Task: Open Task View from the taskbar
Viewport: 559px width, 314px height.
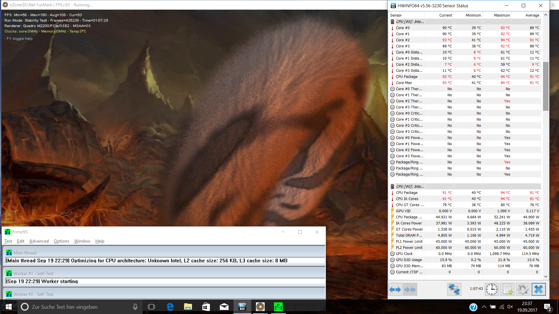Action: click(x=151, y=307)
